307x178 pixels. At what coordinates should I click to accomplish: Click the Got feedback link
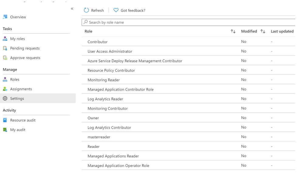pos(129,10)
